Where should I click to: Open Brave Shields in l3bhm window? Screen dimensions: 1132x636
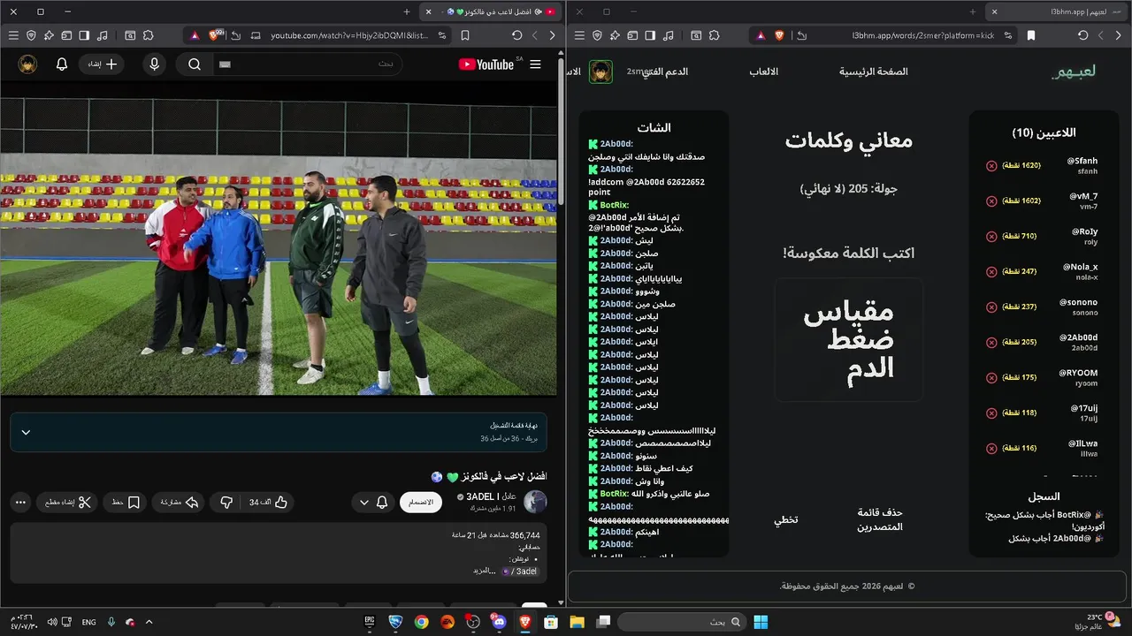pos(779,35)
